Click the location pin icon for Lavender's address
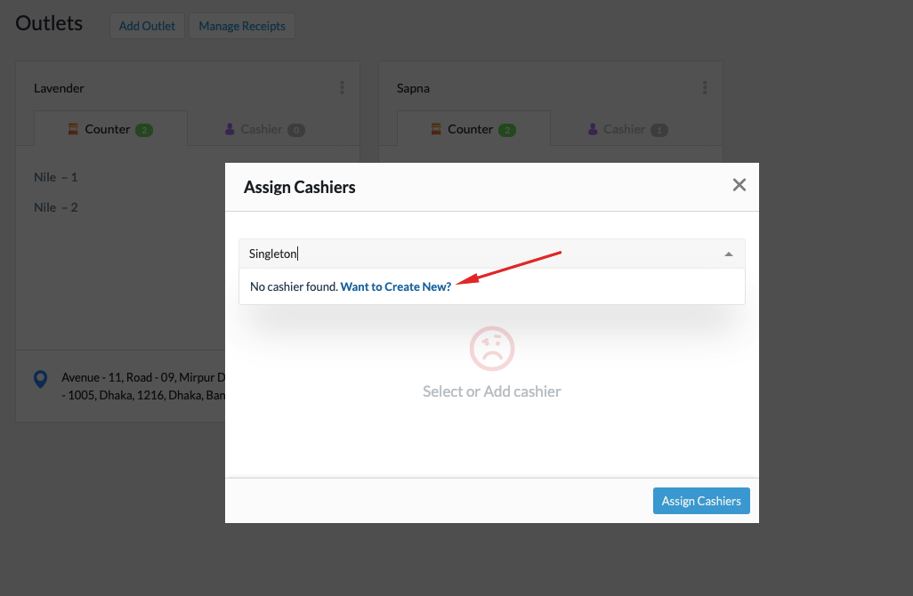The height and width of the screenshot is (596, 913). (40, 379)
